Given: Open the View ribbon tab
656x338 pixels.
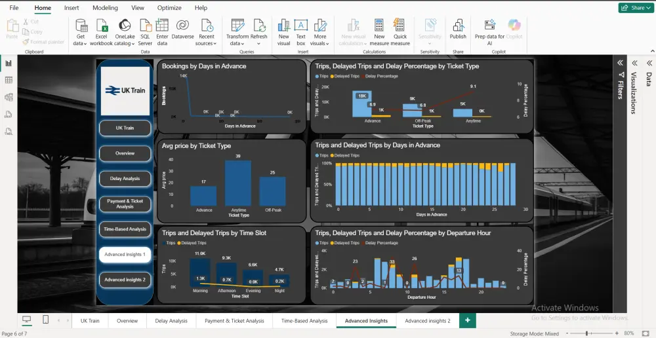Looking at the screenshot, I should tap(138, 7).
